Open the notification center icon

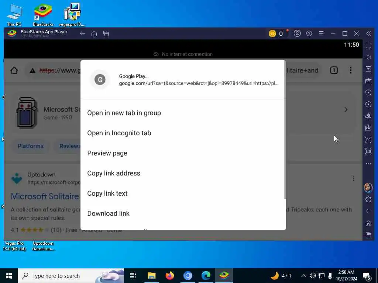coord(367,276)
